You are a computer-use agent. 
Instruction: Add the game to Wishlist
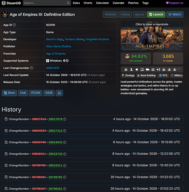click(x=110, y=15)
